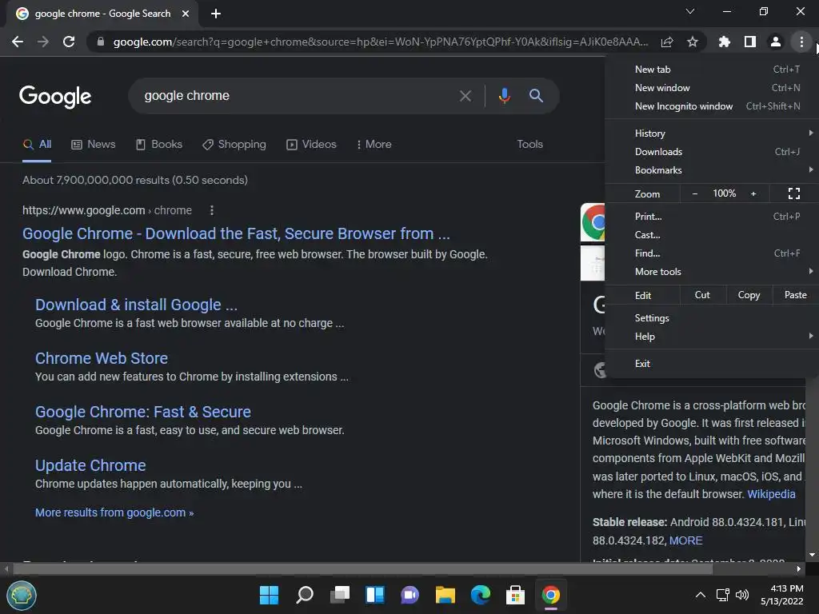This screenshot has width=819, height=614.
Task: Submit search with the magnifier icon
Action: [536, 96]
